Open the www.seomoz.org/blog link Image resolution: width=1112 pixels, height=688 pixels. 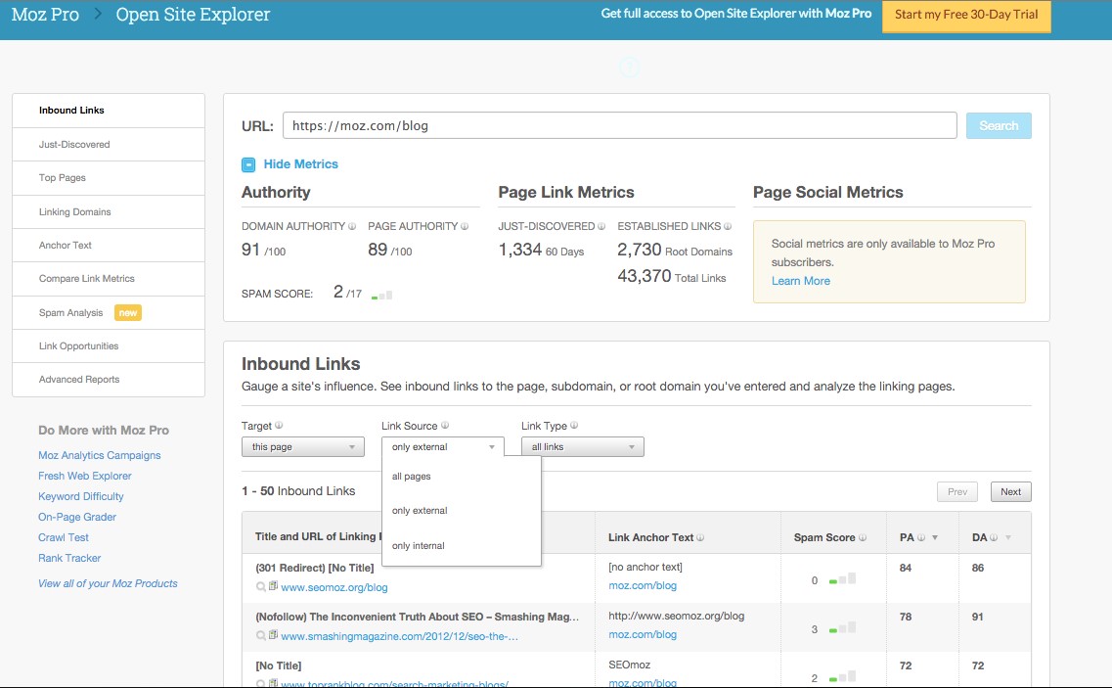tap(334, 587)
